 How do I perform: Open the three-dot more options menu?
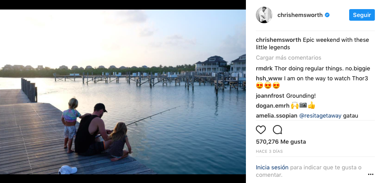pyautogui.click(x=370, y=174)
